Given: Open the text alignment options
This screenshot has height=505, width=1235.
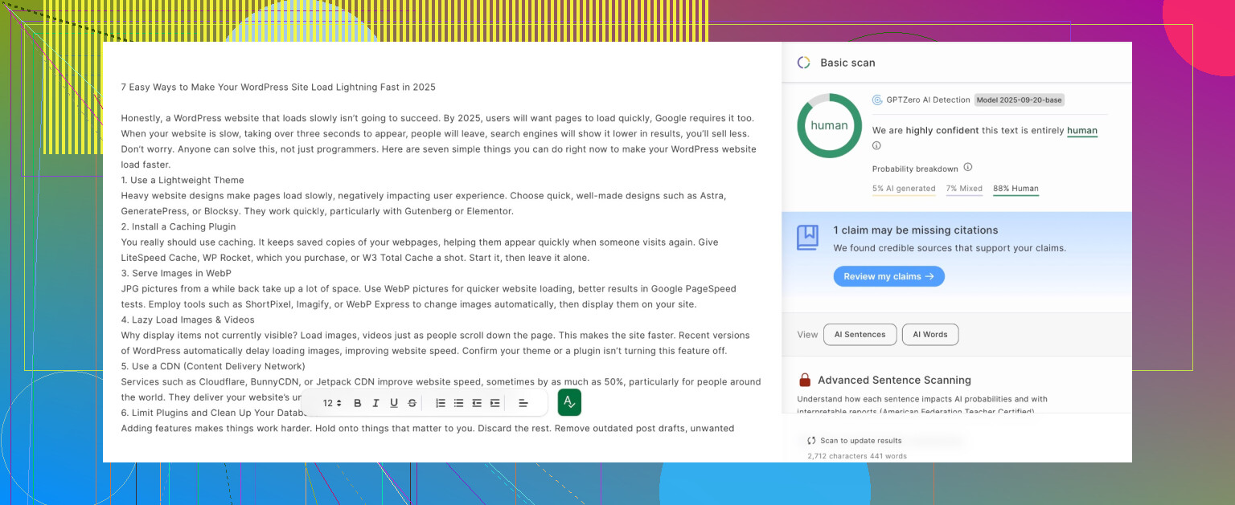Looking at the screenshot, I should pos(523,403).
